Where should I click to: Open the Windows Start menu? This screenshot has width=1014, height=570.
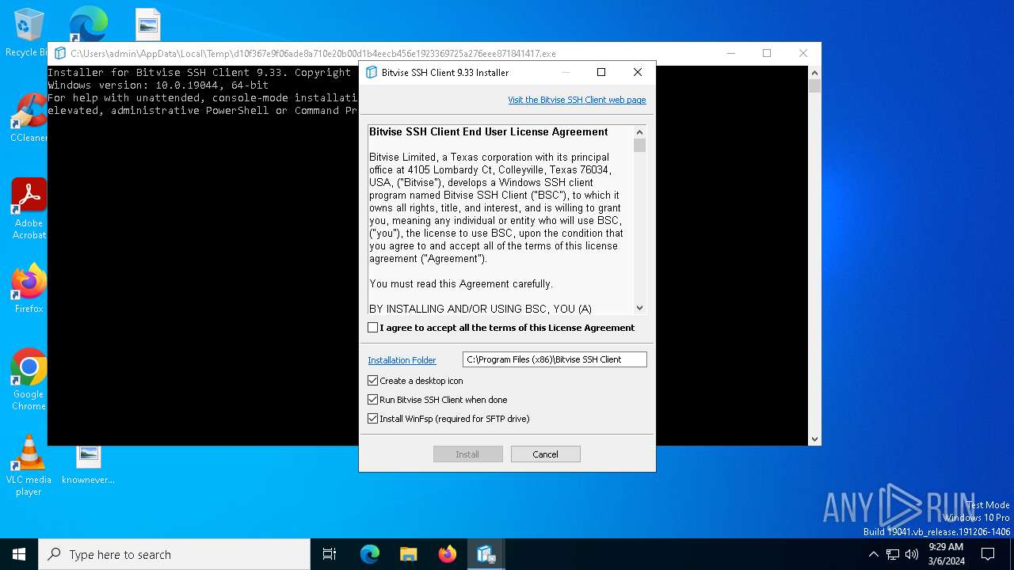click(x=19, y=554)
